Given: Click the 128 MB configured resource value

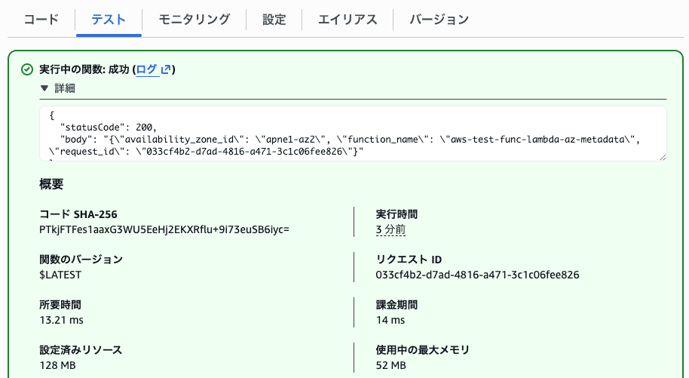Looking at the screenshot, I should pos(57,365).
